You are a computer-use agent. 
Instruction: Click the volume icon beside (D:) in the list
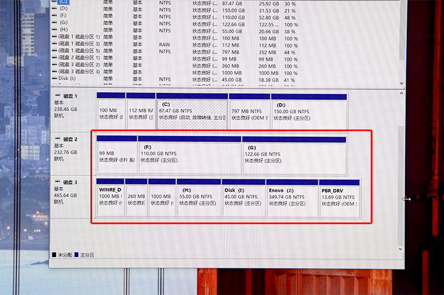tap(54, 8)
